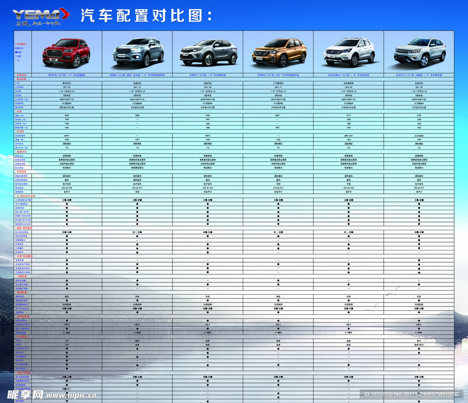468x403 pixels.
Task: Click the 全景摄像头 row label
Action: (x=20, y=240)
